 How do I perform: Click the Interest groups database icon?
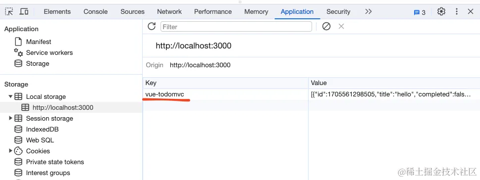[x=18, y=173]
